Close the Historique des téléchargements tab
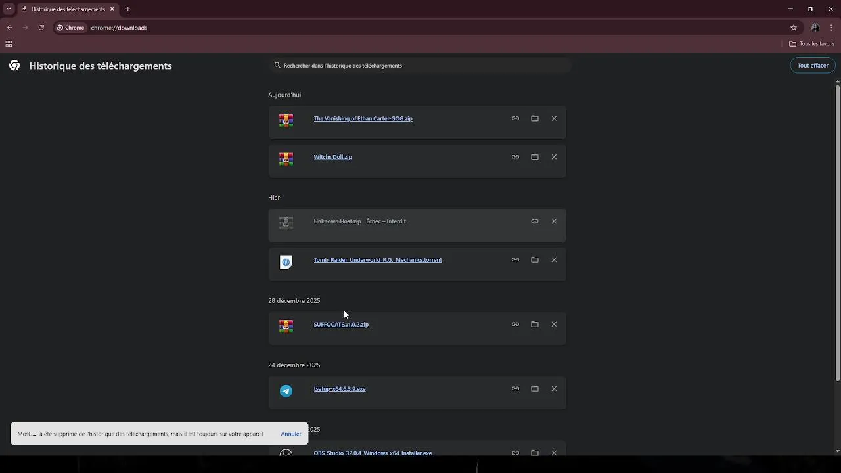The image size is (841, 473). (x=112, y=9)
